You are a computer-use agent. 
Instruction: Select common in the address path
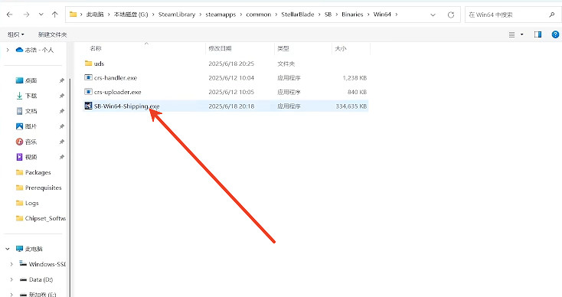coord(259,15)
